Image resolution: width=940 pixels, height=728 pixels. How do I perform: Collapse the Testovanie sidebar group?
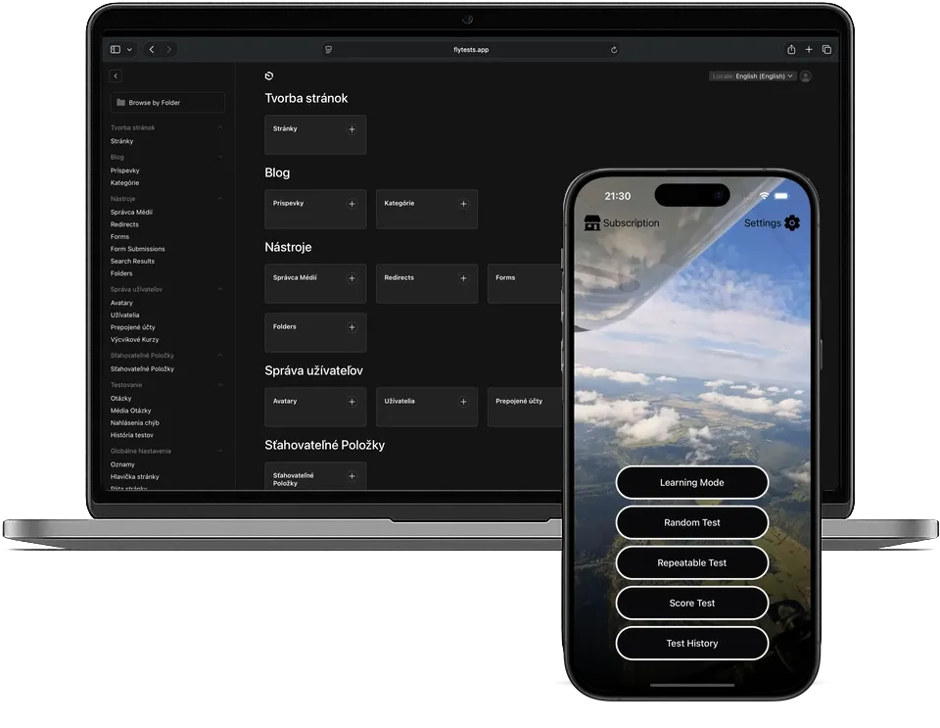coord(219,385)
